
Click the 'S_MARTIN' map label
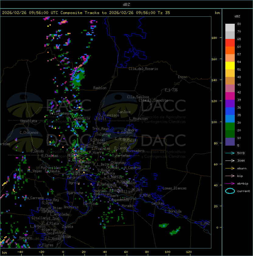pos(115,177)
